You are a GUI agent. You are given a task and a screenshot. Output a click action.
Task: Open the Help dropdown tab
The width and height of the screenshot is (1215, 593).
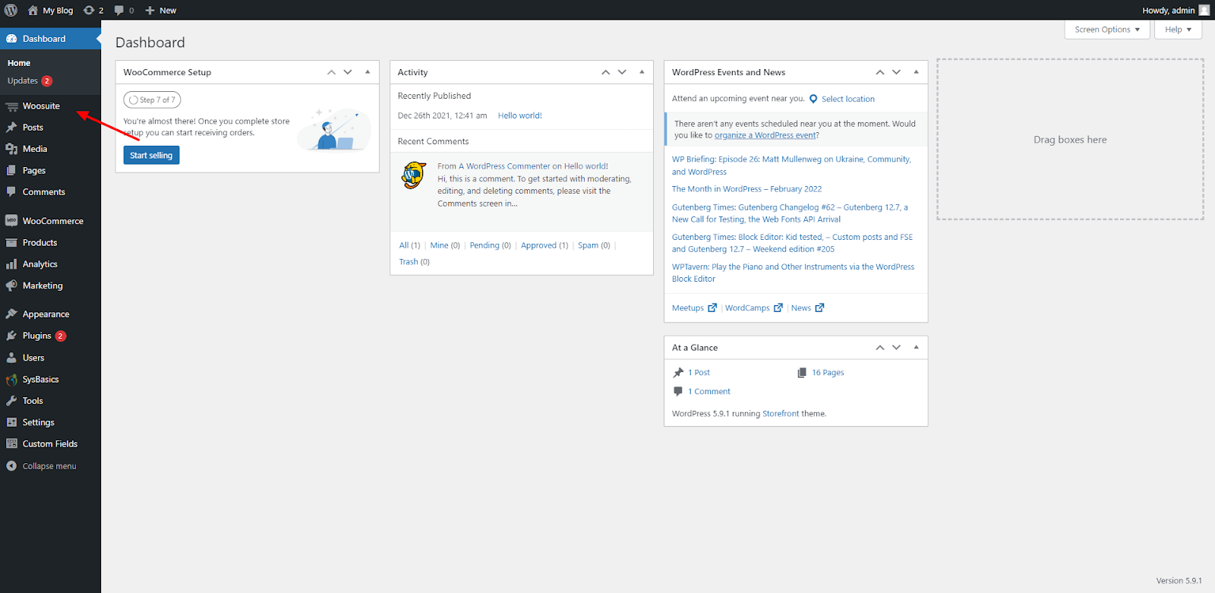pos(1179,30)
